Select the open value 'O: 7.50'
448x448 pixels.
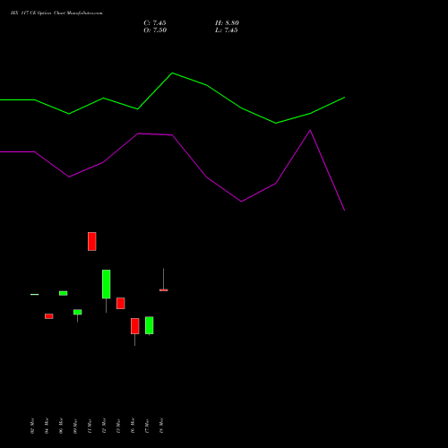[155, 30]
